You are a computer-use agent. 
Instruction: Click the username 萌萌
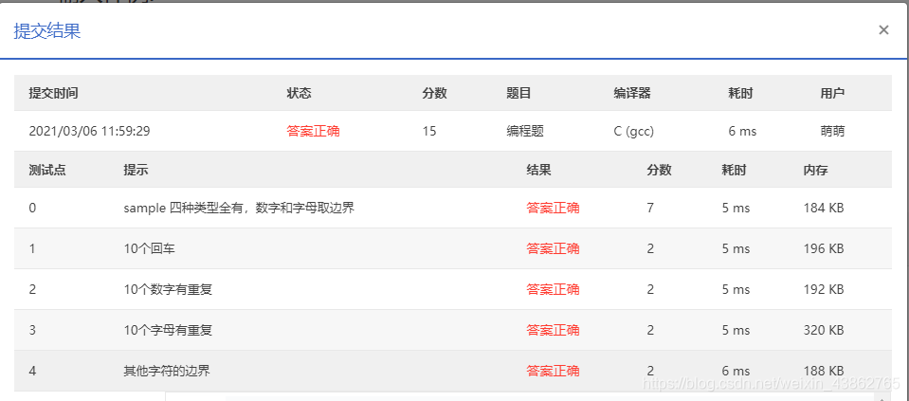click(x=832, y=131)
